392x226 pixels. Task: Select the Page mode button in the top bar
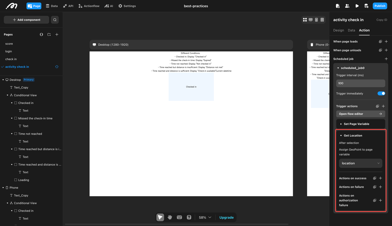coord(34,6)
